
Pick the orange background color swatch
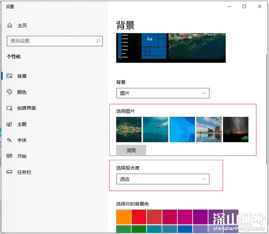pyautogui.click(x=124, y=217)
